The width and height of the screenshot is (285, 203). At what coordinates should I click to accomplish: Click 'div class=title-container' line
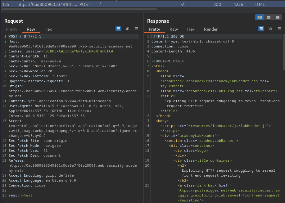click(202, 160)
